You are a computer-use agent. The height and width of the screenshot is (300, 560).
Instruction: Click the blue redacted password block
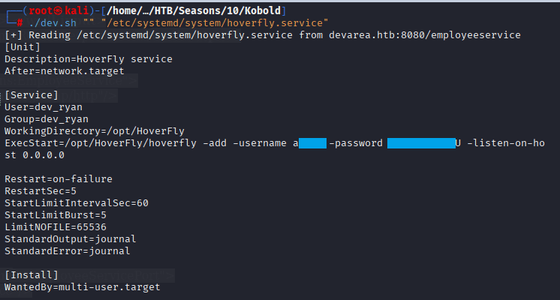coord(421,142)
